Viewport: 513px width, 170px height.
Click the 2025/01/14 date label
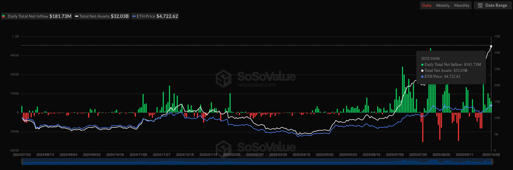pyautogui.click(x=208, y=154)
